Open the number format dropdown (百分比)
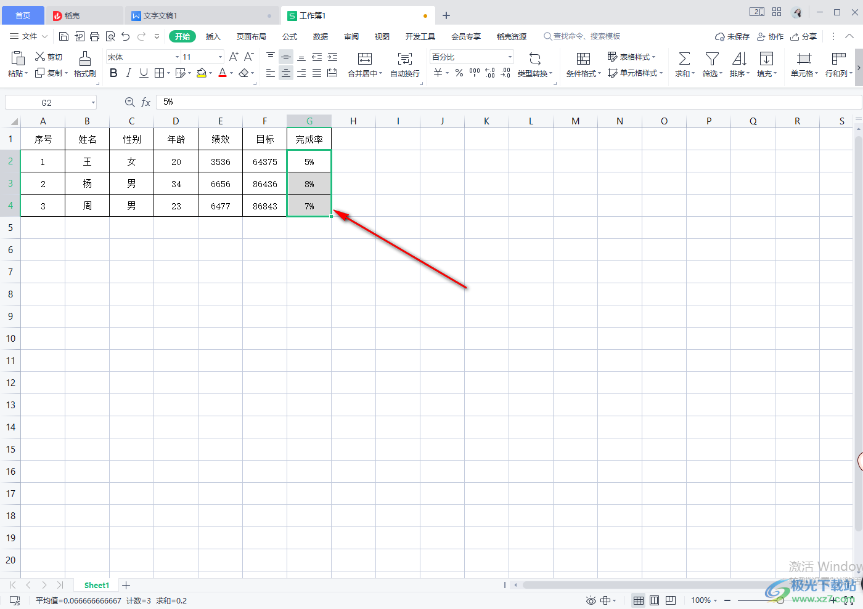 (510, 57)
